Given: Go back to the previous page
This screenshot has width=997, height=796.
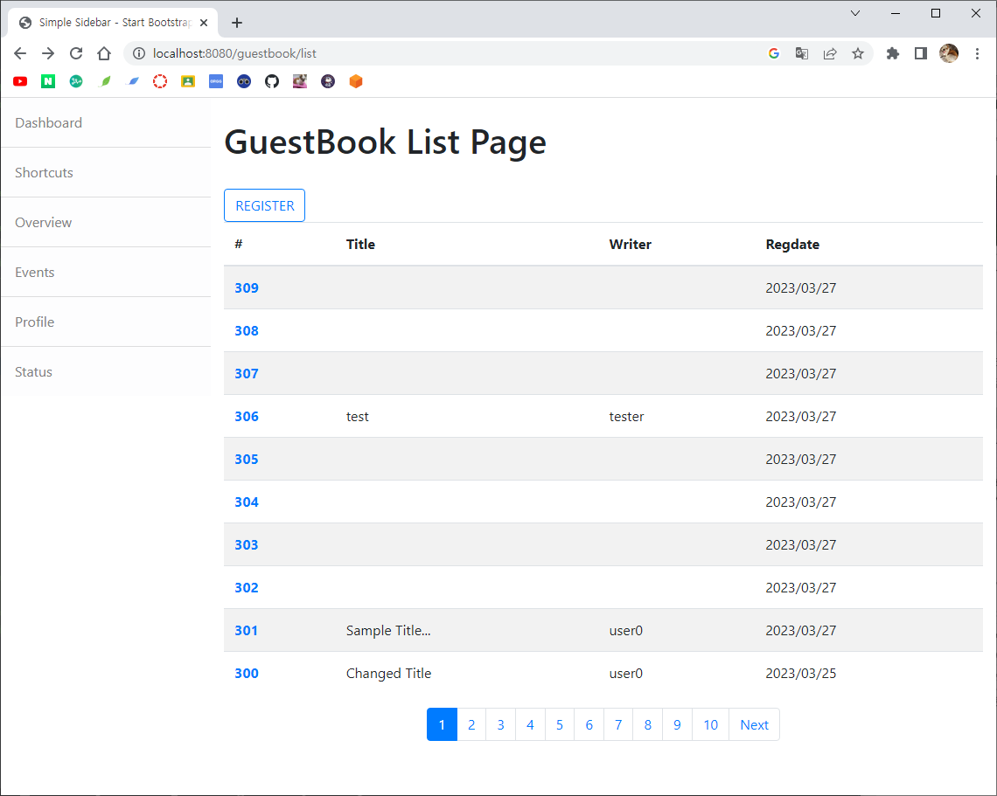Looking at the screenshot, I should 20,53.
